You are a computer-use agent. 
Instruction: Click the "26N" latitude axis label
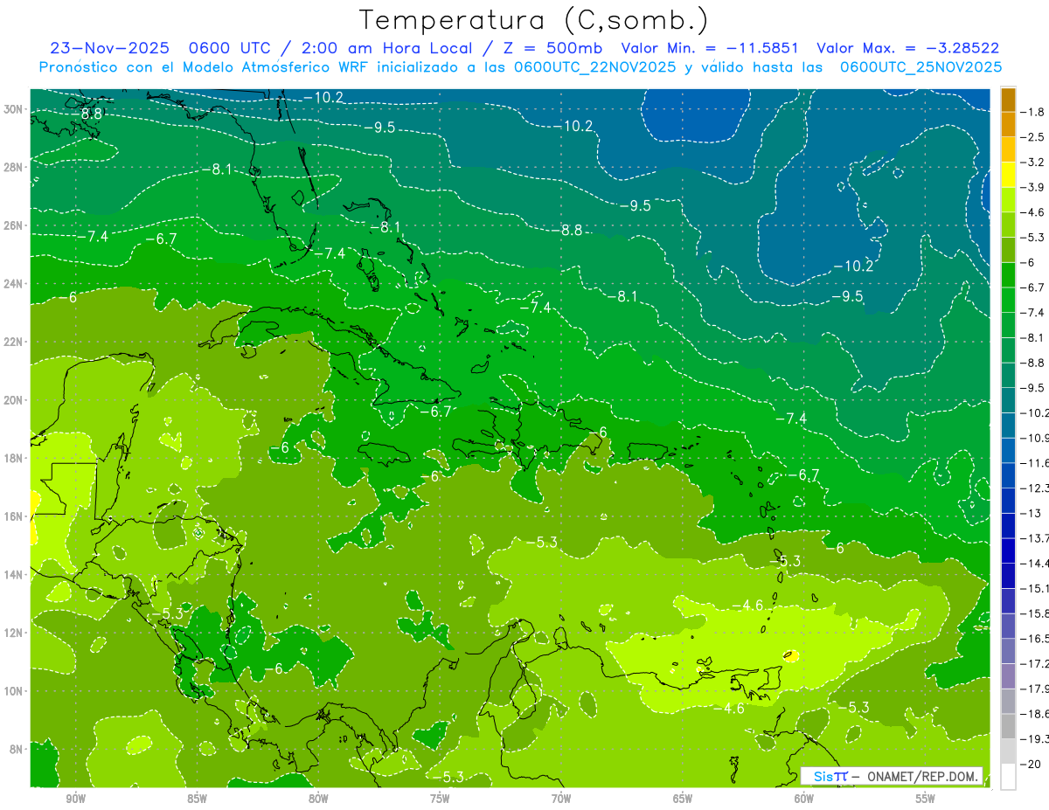click(x=15, y=225)
